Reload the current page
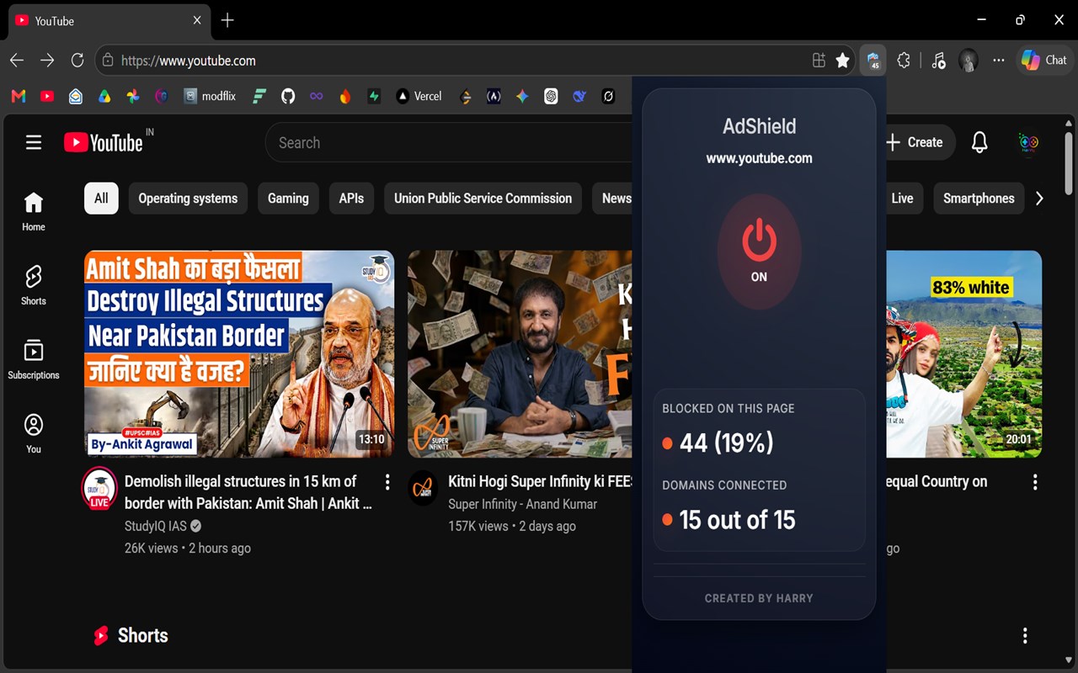 (77, 61)
